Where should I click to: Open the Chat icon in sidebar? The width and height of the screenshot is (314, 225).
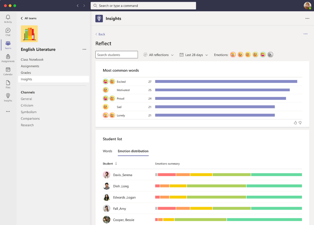[8, 32]
